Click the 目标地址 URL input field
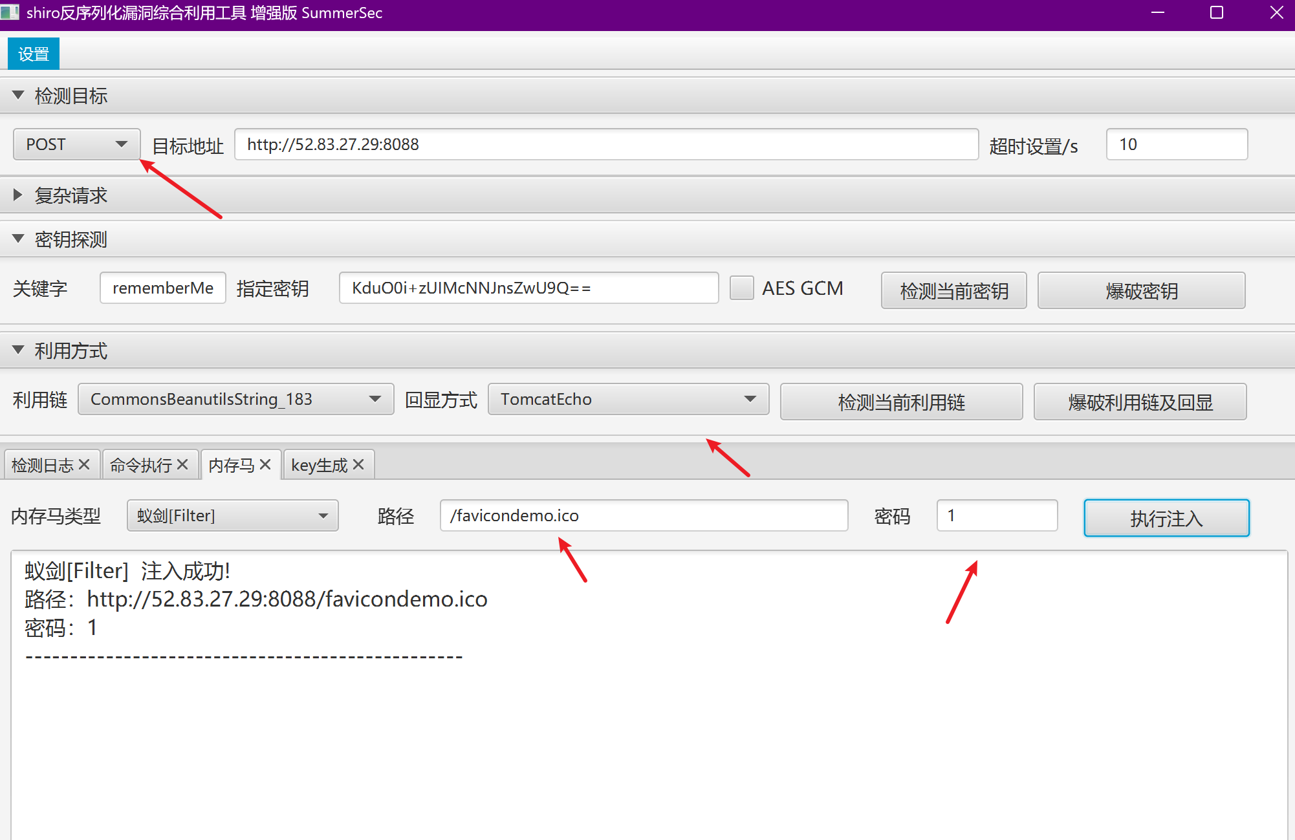 (x=605, y=144)
